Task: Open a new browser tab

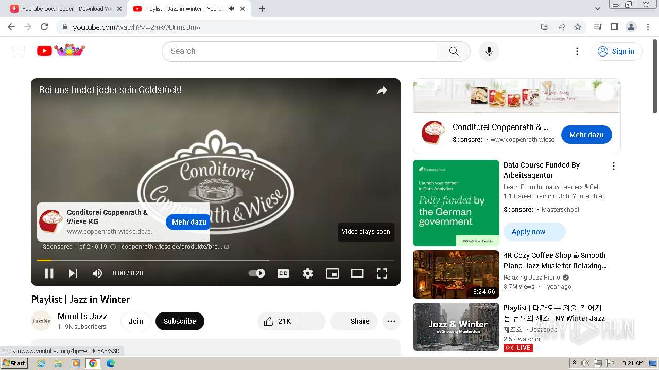Action: (262, 9)
